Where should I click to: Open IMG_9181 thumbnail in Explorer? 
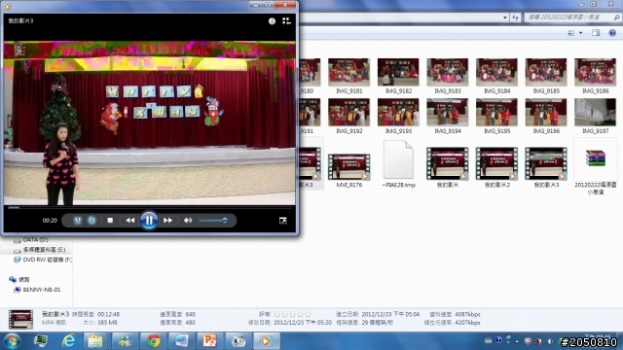[x=348, y=72]
